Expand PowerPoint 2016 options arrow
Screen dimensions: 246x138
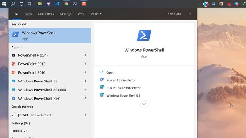85,72
